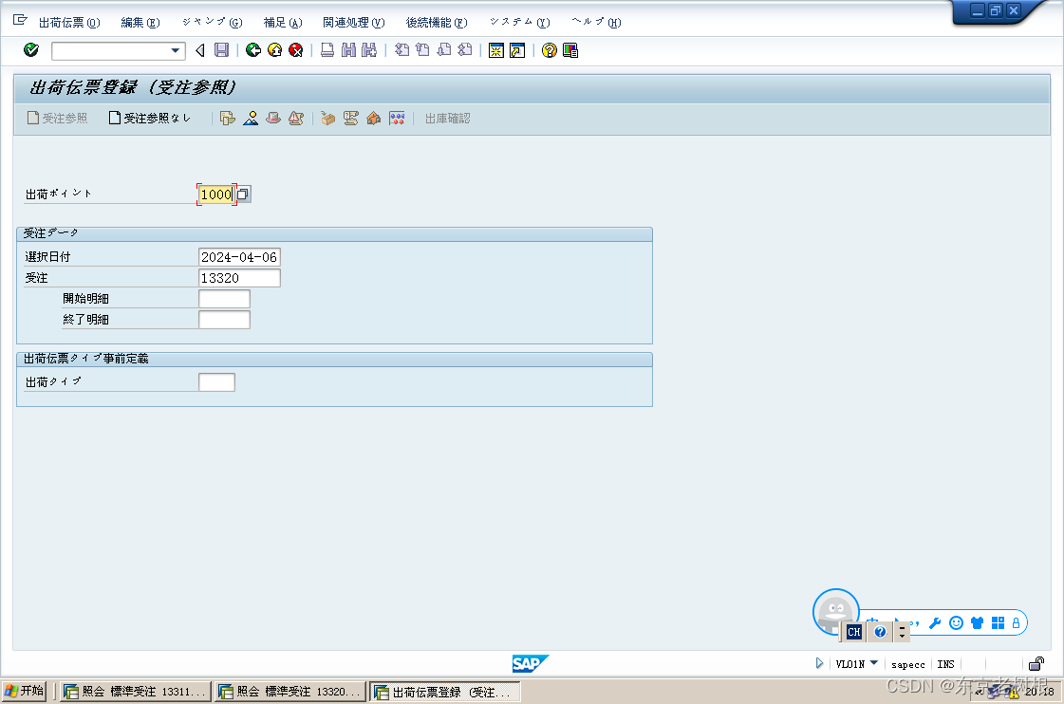Click the smiley icon in input method bar

[956, 623]
